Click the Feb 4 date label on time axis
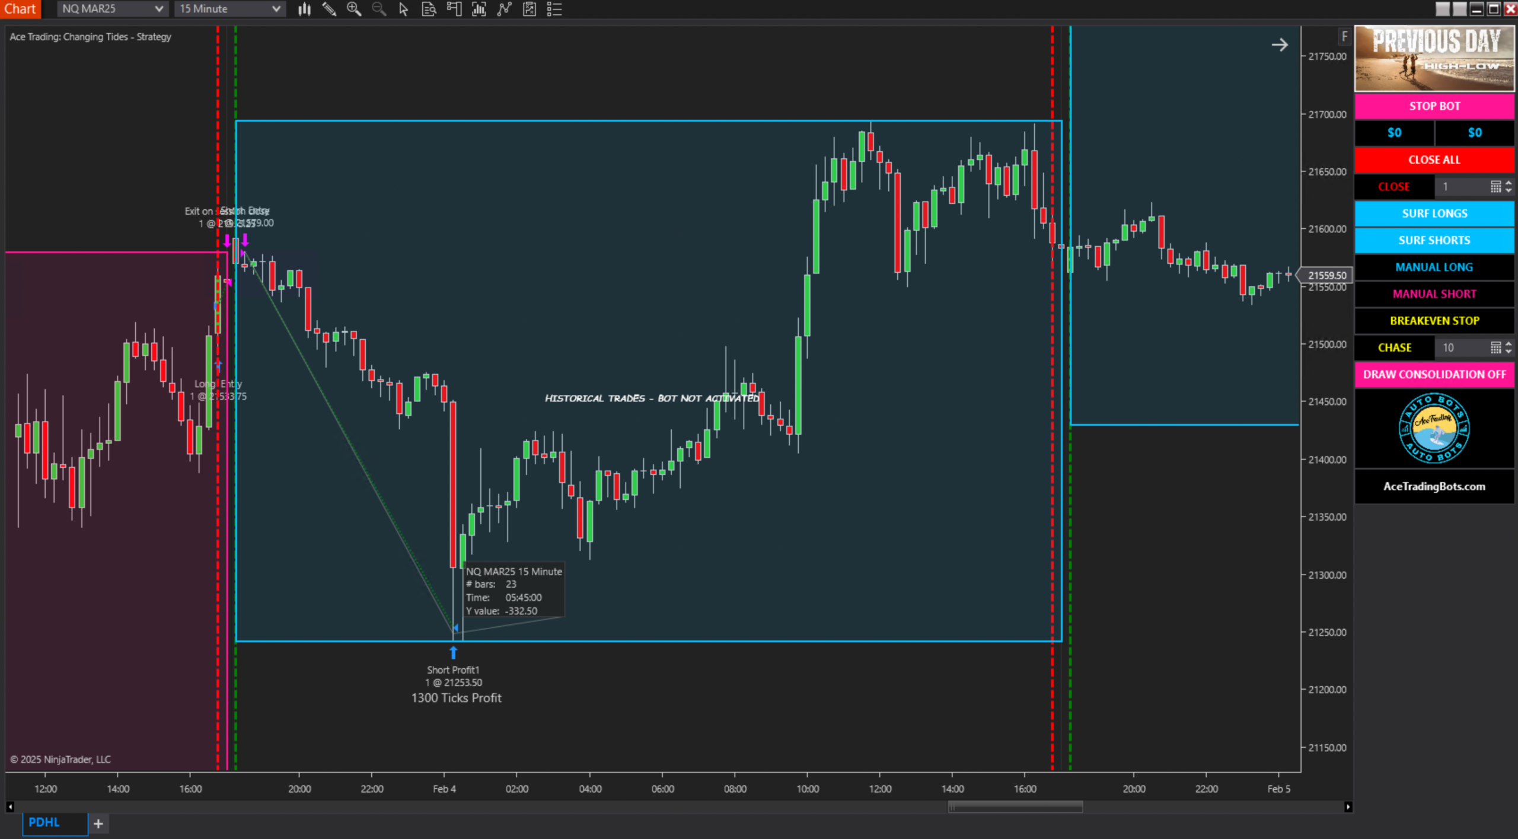Image resolution: width=1518 pixels, height=839 pixels. (444, 789)
